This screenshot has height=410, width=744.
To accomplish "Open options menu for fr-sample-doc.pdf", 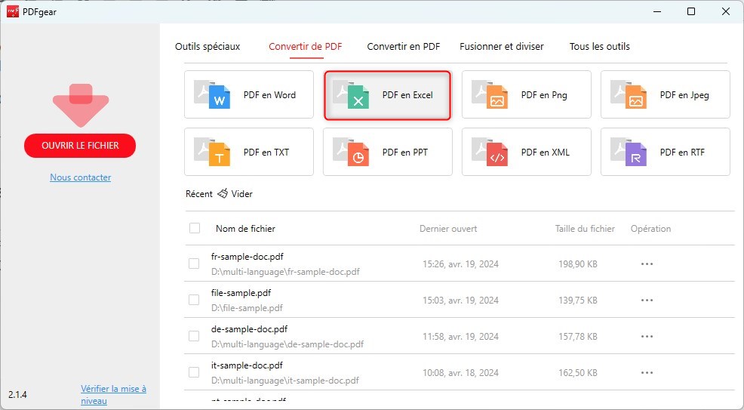I will click(647, 264).
